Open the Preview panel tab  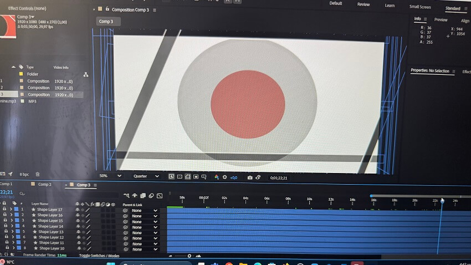coord(441,20)
